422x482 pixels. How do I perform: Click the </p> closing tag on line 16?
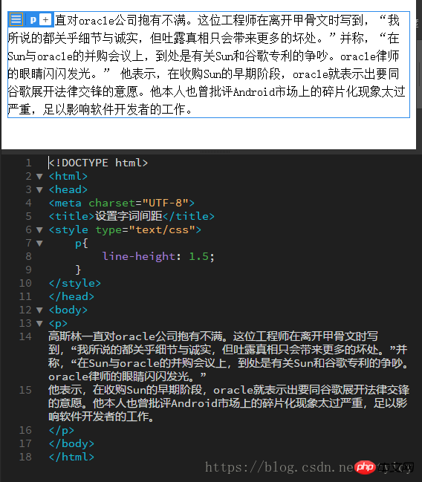point(61,430)
